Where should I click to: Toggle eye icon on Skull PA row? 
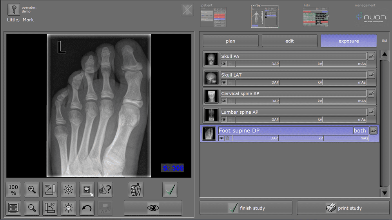tap(224, 64)
